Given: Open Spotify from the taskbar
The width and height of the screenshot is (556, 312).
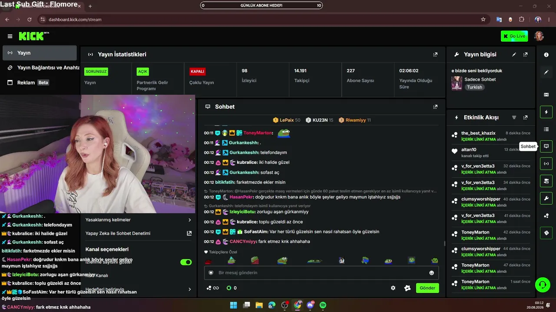Looking at the screenshot, I should point(323,305).
